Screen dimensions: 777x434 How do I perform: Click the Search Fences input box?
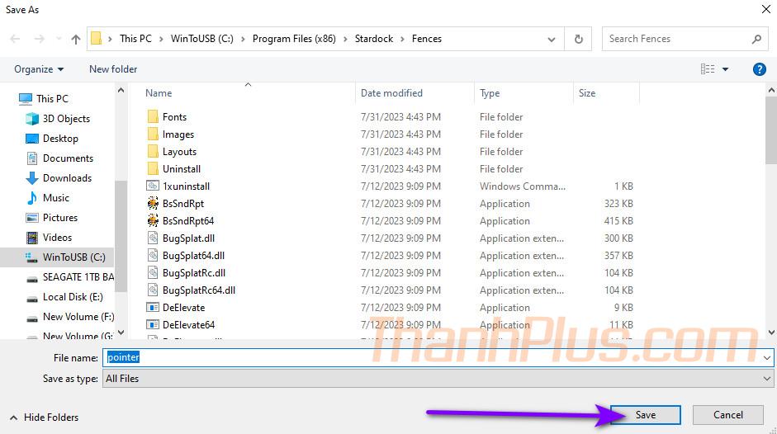[x=675, y=39]
